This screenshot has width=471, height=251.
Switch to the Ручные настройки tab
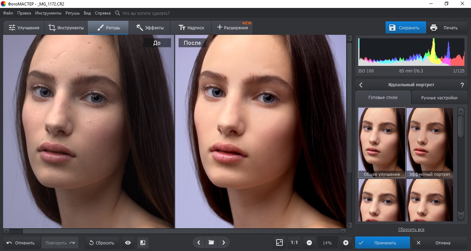(x=439, y=98)
